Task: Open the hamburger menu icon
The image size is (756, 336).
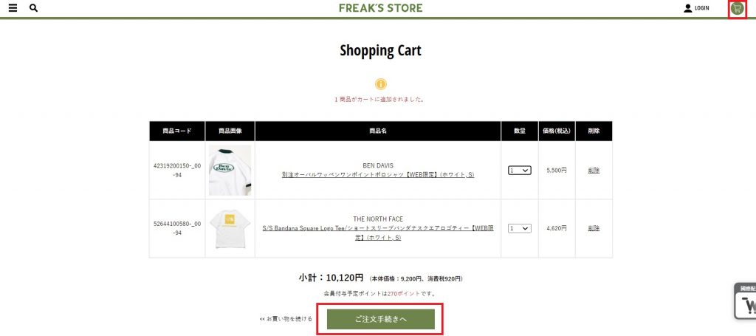Action: [x=13, y=8]
